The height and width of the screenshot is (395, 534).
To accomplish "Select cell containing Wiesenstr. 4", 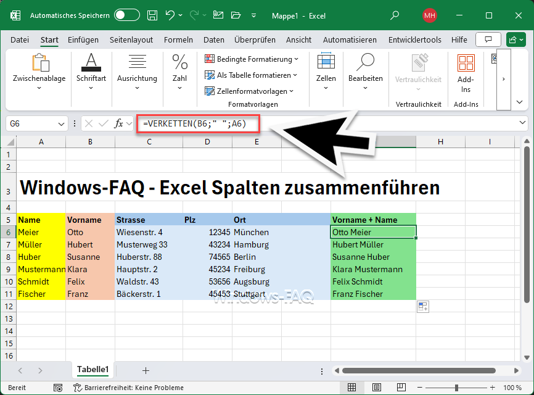I will tap(149, 232).
